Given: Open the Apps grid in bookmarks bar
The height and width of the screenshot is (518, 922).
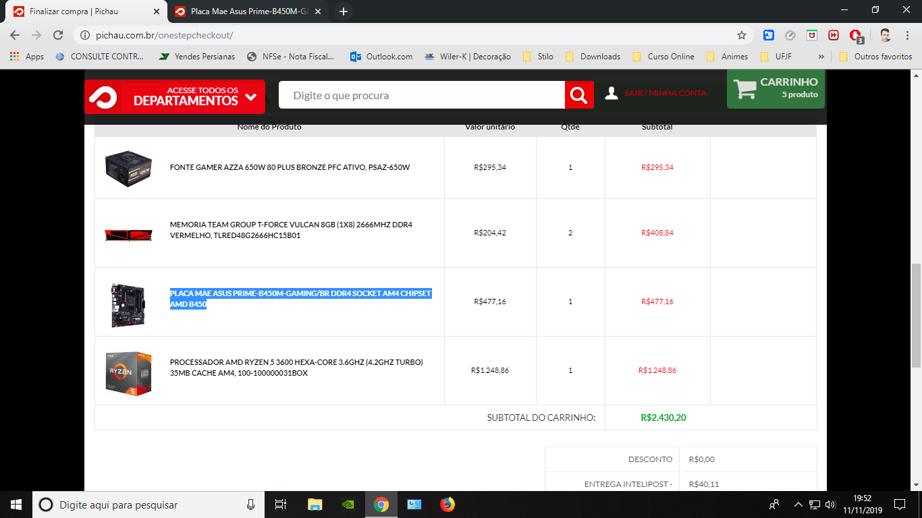Looking at the screenshot, I should pyautogui.click(x=27, y=57).
